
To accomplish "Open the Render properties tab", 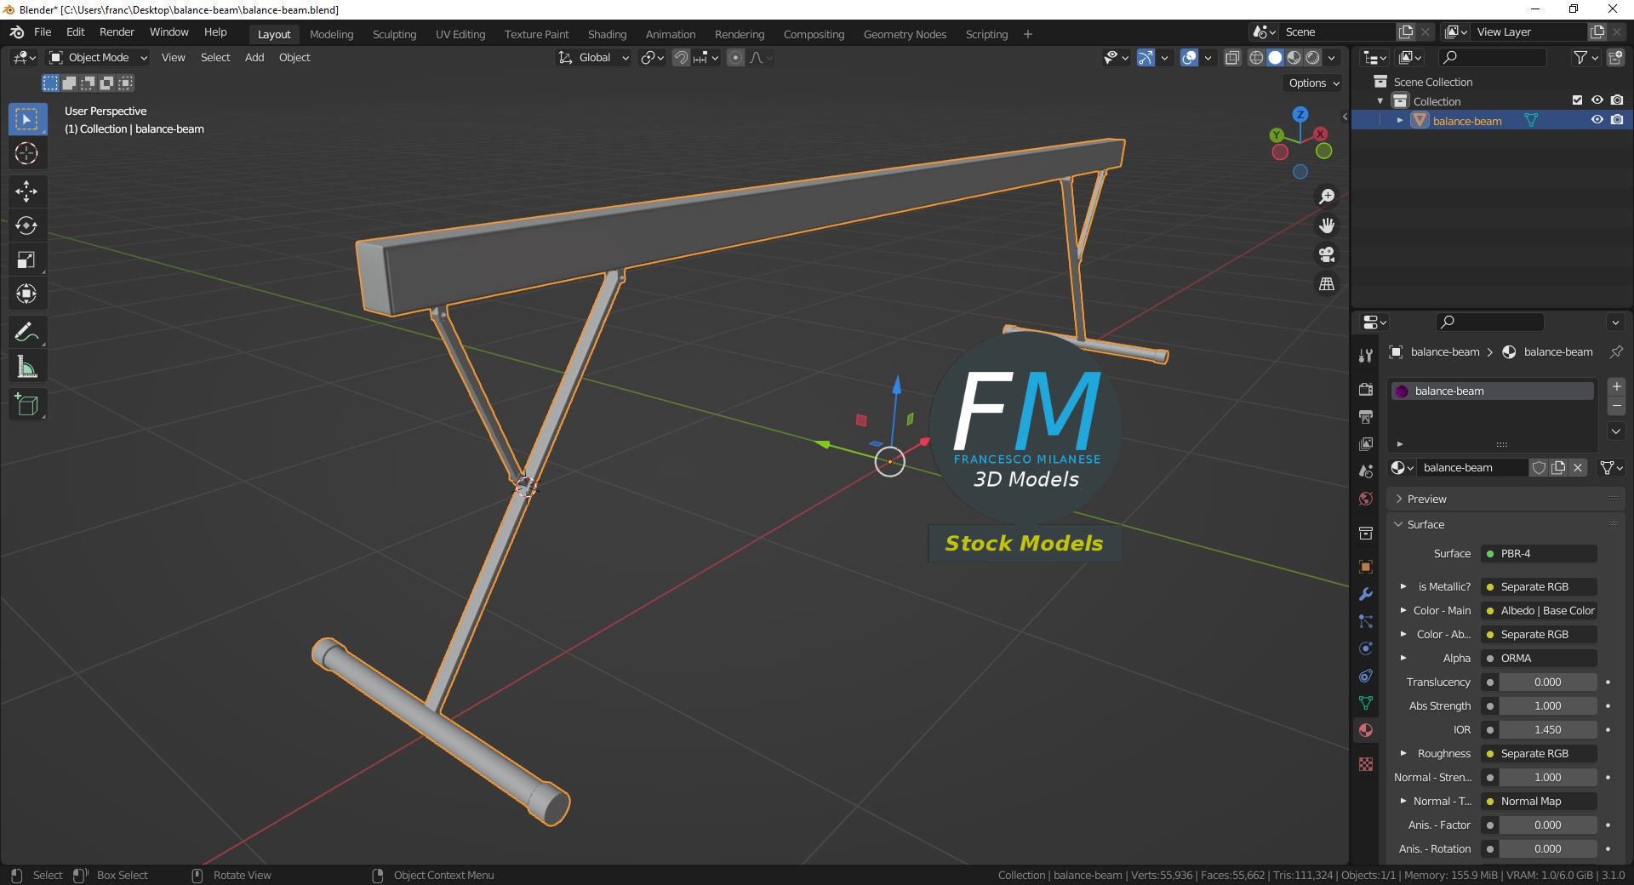I will tap(1366, 389).
